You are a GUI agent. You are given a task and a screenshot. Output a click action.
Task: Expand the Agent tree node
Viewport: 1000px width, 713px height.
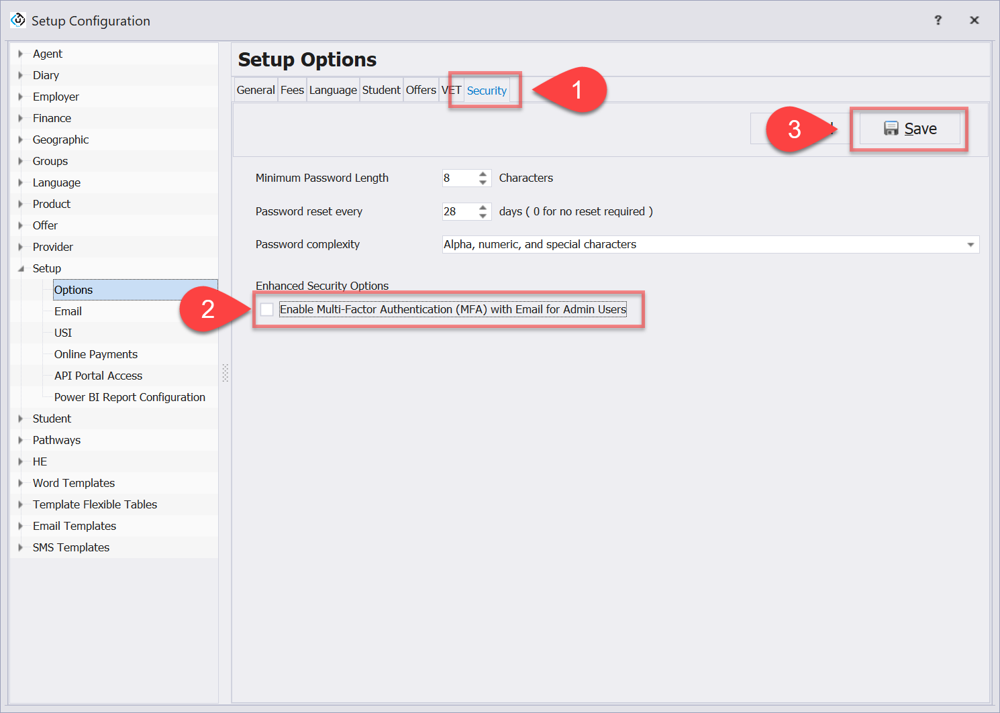click(21, 54)
